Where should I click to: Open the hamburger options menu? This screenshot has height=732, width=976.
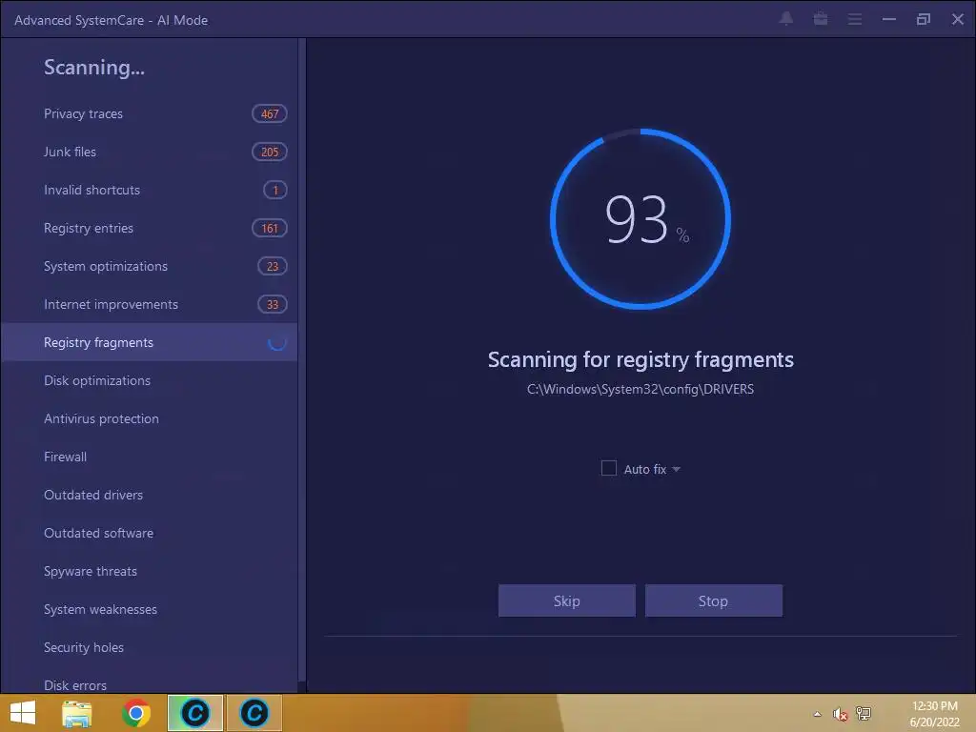click(x=855, y=19)
